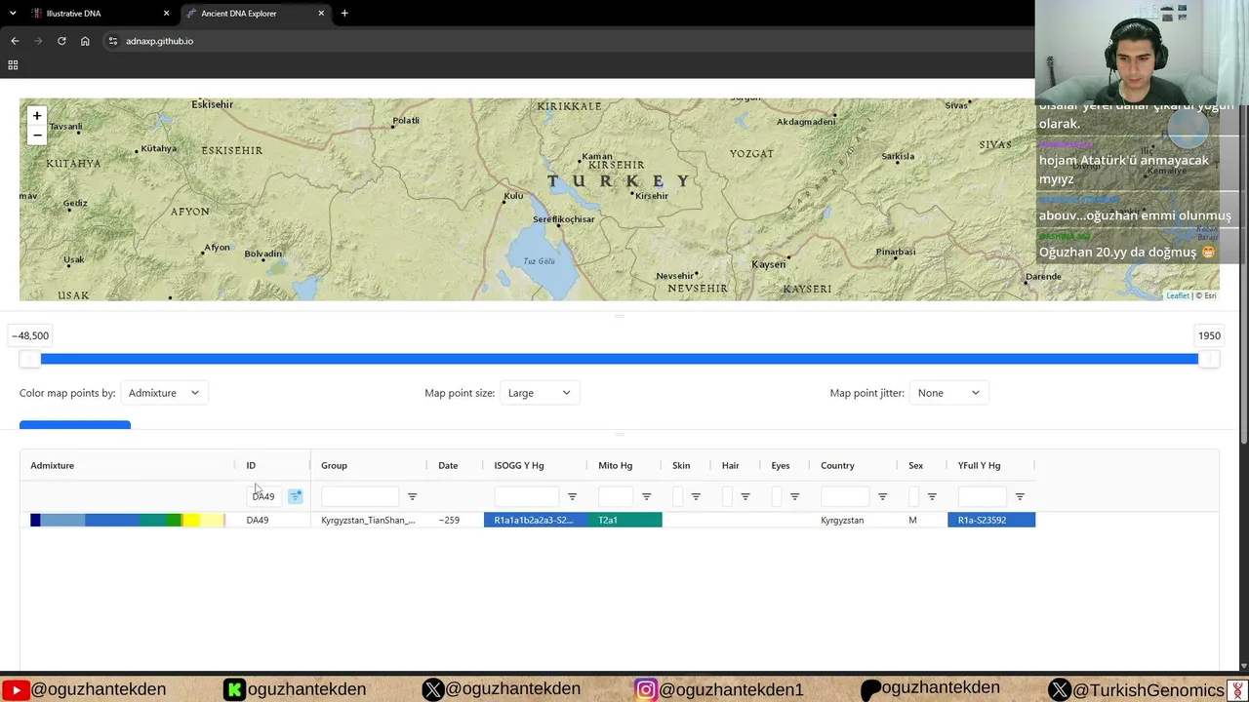
Task: View site information in address bar
Action: tap(113, 41)
